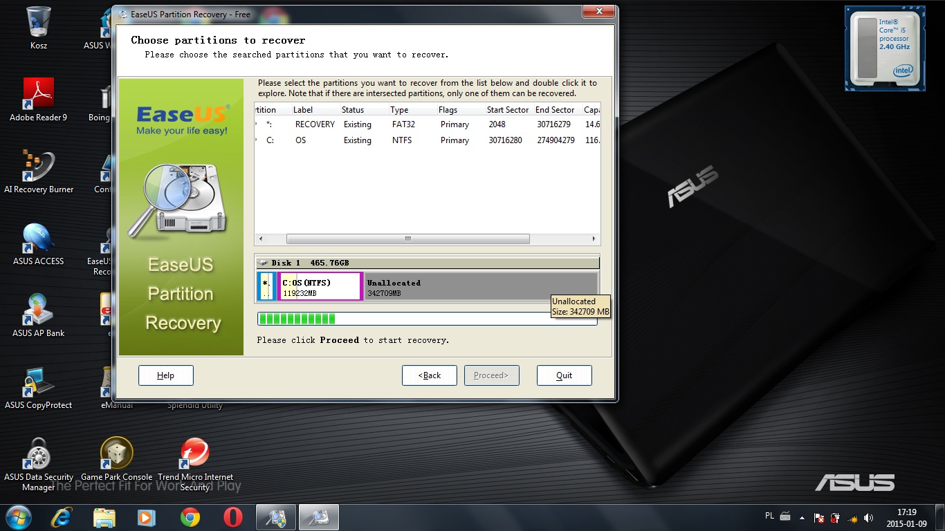Go back with the <Back button
The width and height of the screenshot is (945, 531).
(x=430, y=375)
